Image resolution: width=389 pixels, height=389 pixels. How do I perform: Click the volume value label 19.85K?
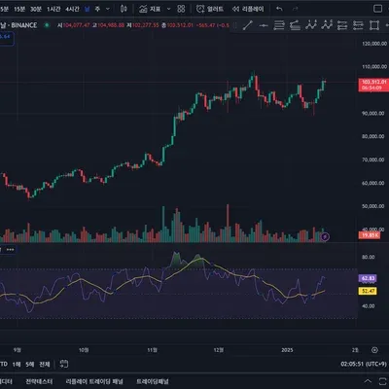[x=370, y=235]
